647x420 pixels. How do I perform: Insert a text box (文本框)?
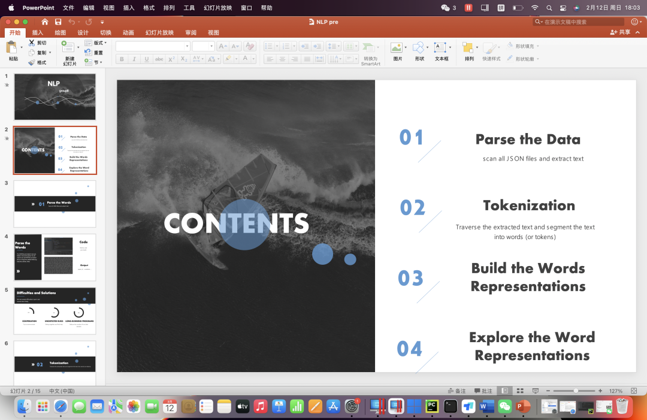tap(441, 52)
